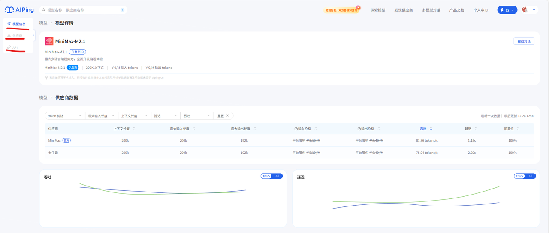Viewport: 549px width, 233px height.
Task: Click the user avatar icon
Action: point(525,10)
